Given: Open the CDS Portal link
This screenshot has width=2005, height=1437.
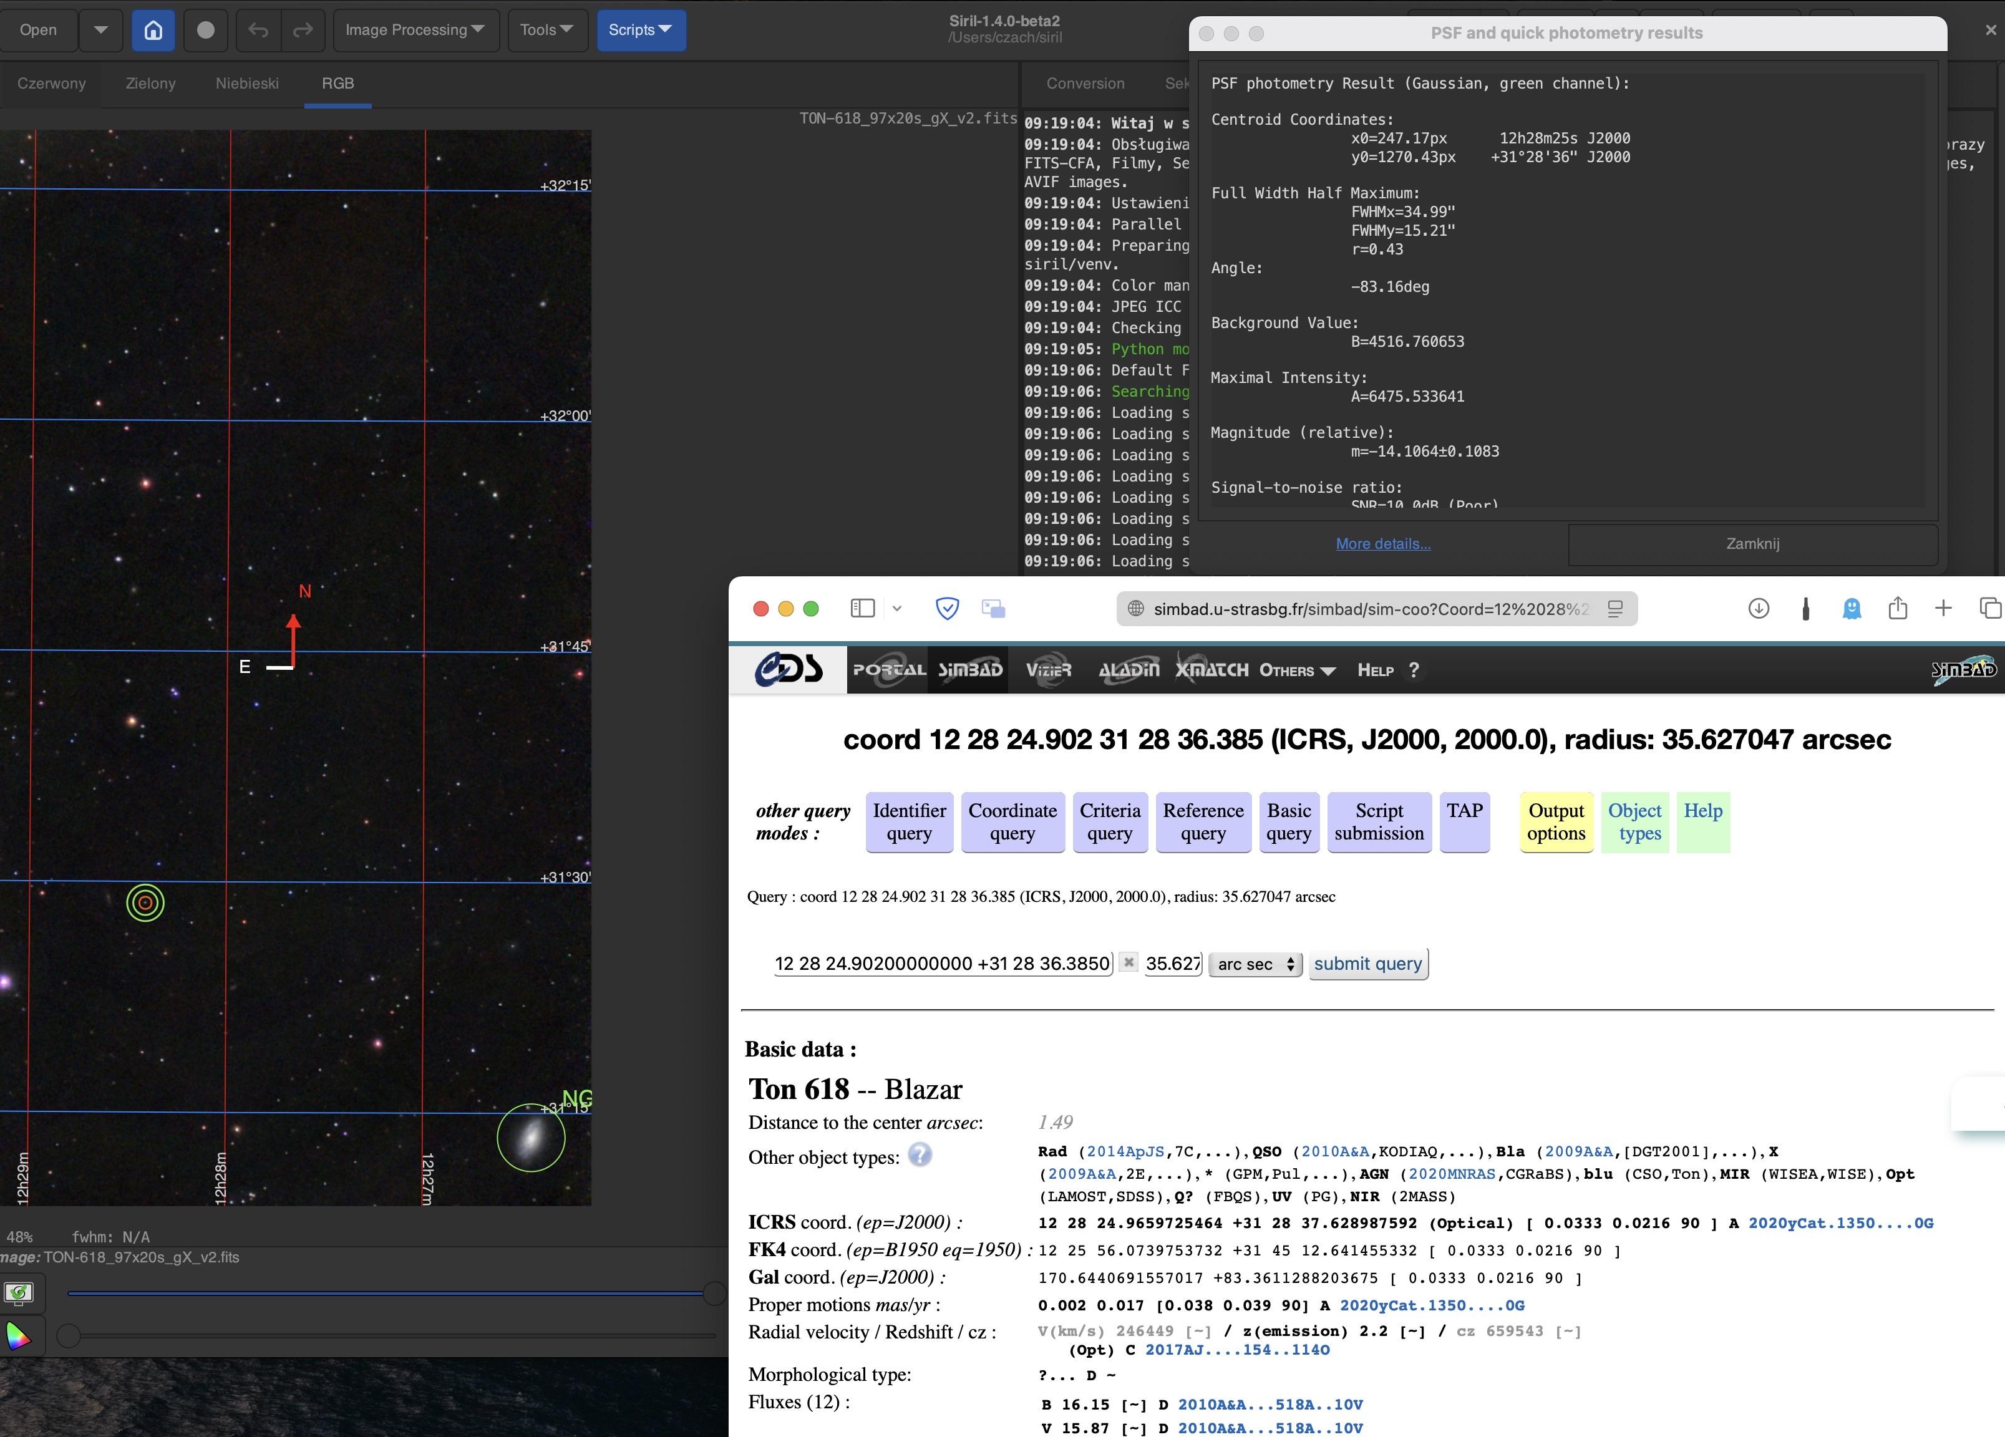Looking at the screenshot, I should 888,670.
